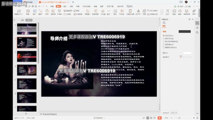The image size is (213, 120).
Task: Open the Home (开始) ribbon tab
Action: (x=52, y=6)
